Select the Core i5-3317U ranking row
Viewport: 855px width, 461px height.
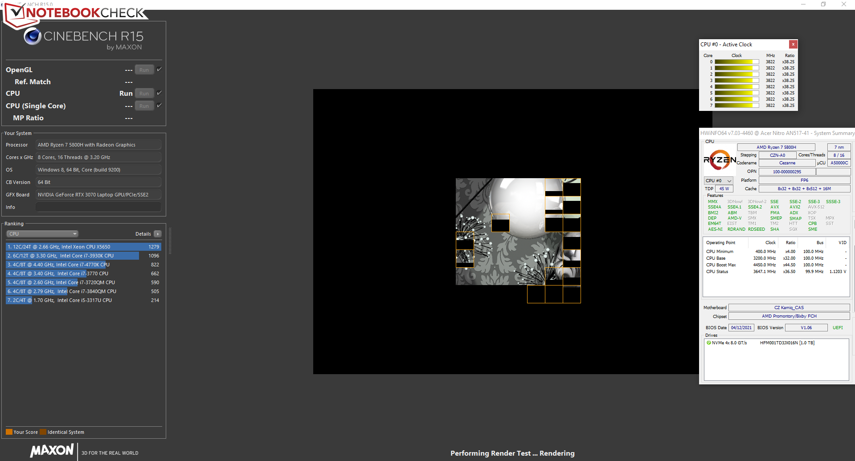point(83,300)
